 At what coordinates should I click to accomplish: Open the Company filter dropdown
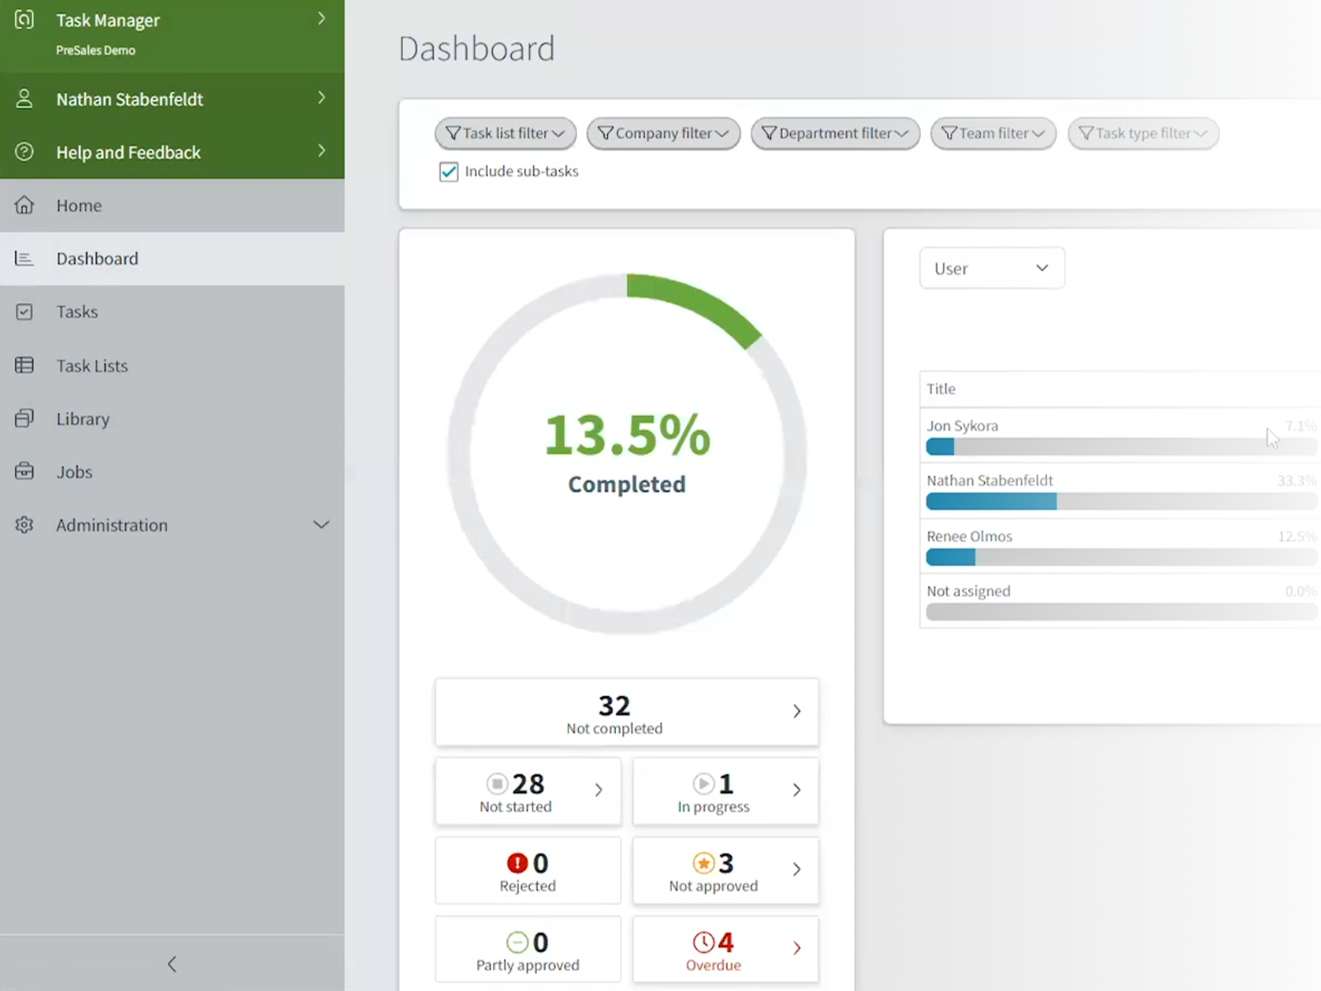click(663, 134)
